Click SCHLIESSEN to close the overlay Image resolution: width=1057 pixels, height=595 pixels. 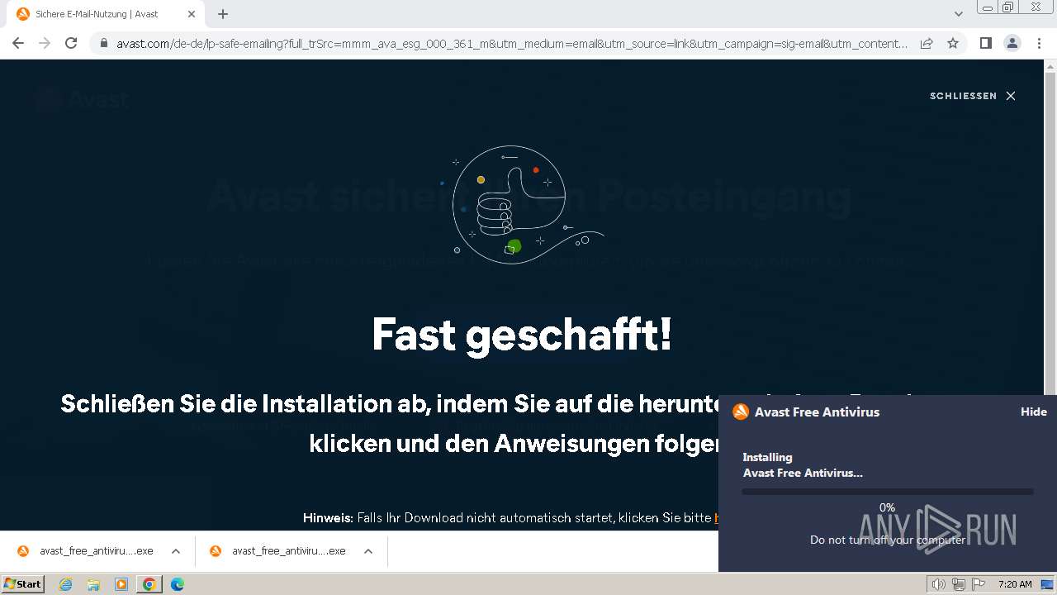coord(972,96)
